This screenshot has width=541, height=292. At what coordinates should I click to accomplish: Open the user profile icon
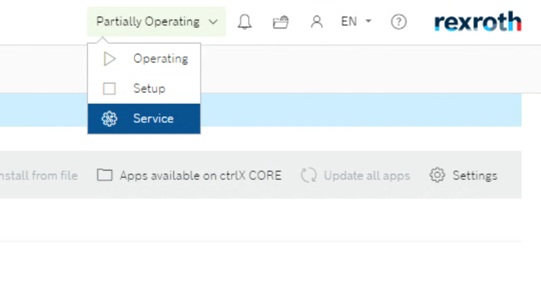tap(317, 22)
